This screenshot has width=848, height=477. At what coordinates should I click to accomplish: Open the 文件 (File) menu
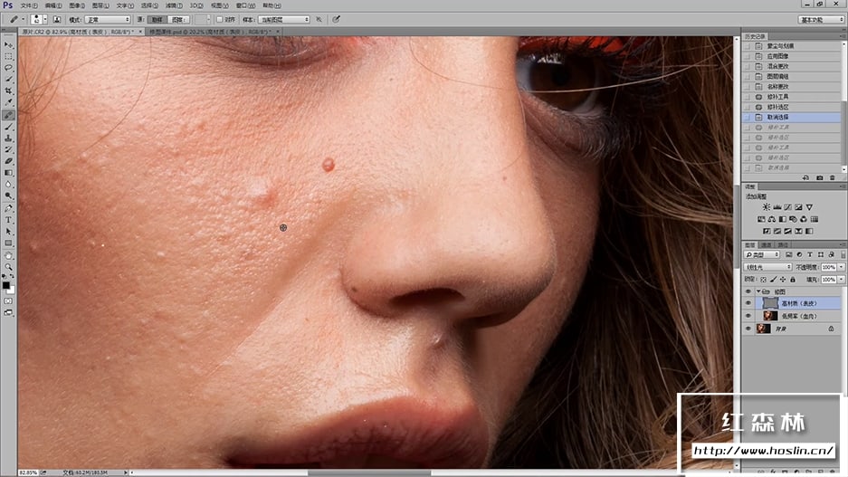point(29,5)
